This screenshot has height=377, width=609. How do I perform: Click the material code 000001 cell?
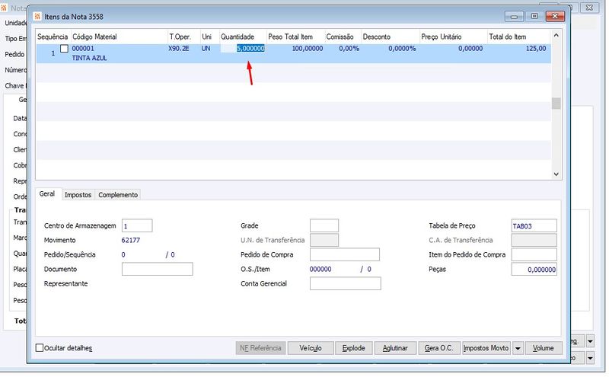pos(83,49)
